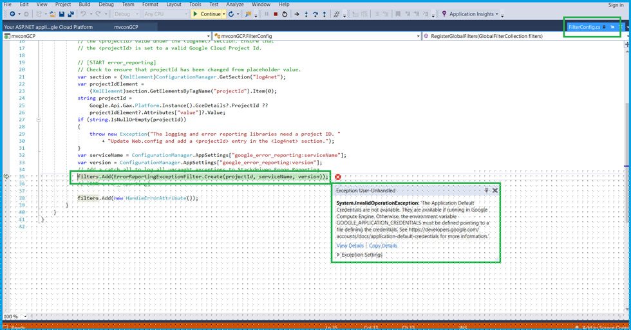Click the Save All icon
631x330 pixels.
click(71, 14)
